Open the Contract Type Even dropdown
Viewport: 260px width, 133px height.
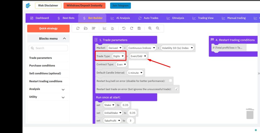coord(121,64)
